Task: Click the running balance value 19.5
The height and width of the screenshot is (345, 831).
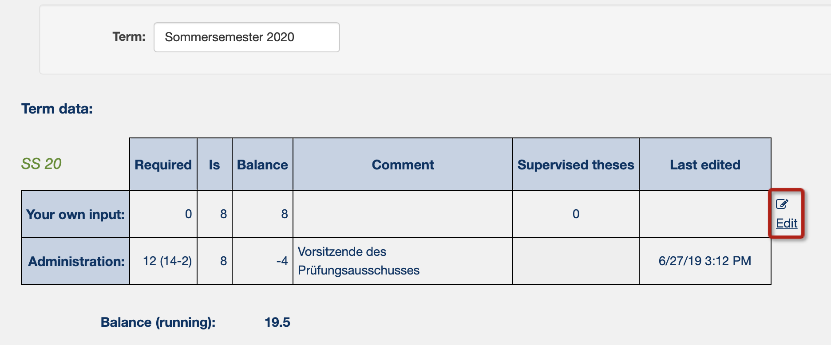Action: tap(277, 322)
